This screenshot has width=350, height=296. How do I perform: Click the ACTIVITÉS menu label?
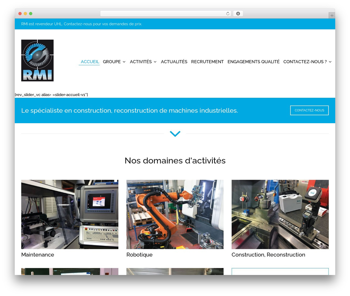coord(141,62)
